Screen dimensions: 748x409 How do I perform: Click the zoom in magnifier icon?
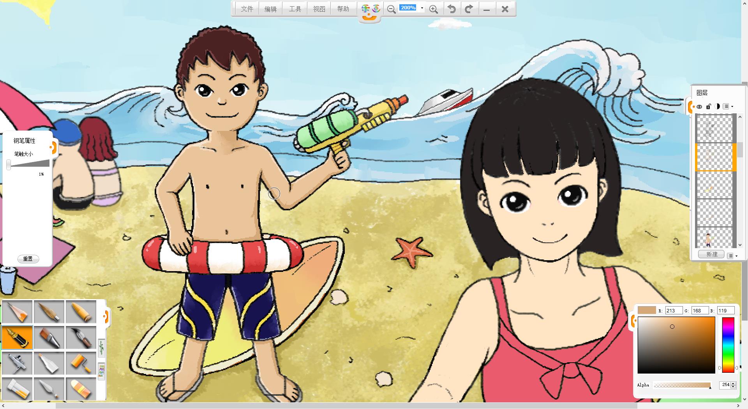coord(433,9)
